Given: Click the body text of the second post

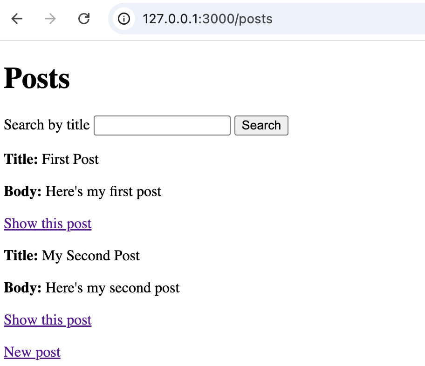Looking at the screenshot, I should coord(91,288).
